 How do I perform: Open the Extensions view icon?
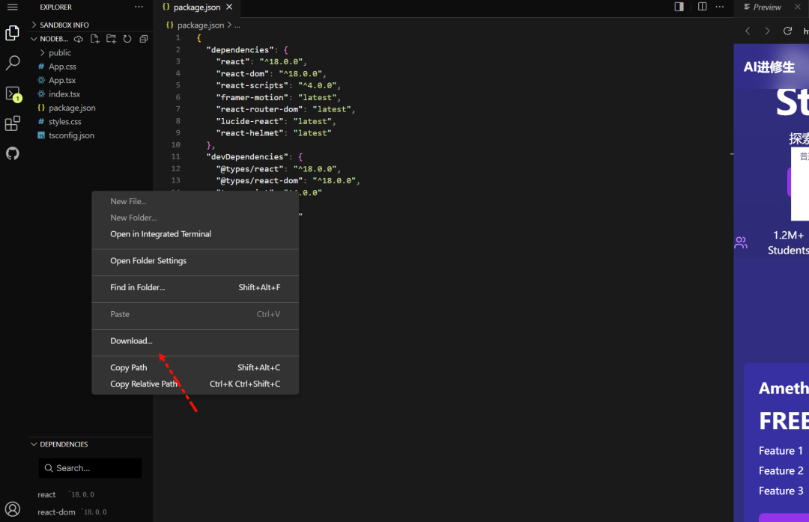pyautogui.click(x=13, y=123)
